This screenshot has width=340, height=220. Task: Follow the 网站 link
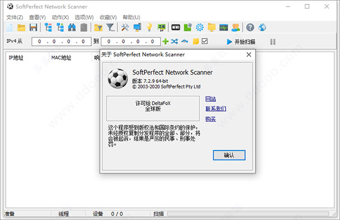point(211,99)
